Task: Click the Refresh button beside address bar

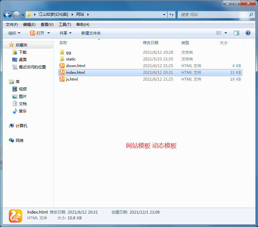Action: coord(171,15)
